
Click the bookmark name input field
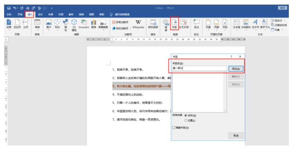(199, 68)
